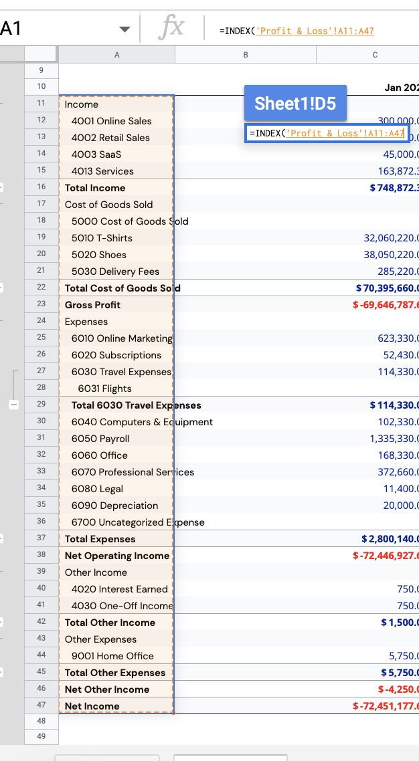The width and height of the screenshot is (419, 761).
Task: Click the 4030 One-Off Income cell
Action: (116, 606)
